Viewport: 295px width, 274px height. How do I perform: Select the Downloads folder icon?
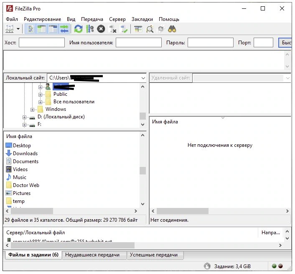coord(9,153)
